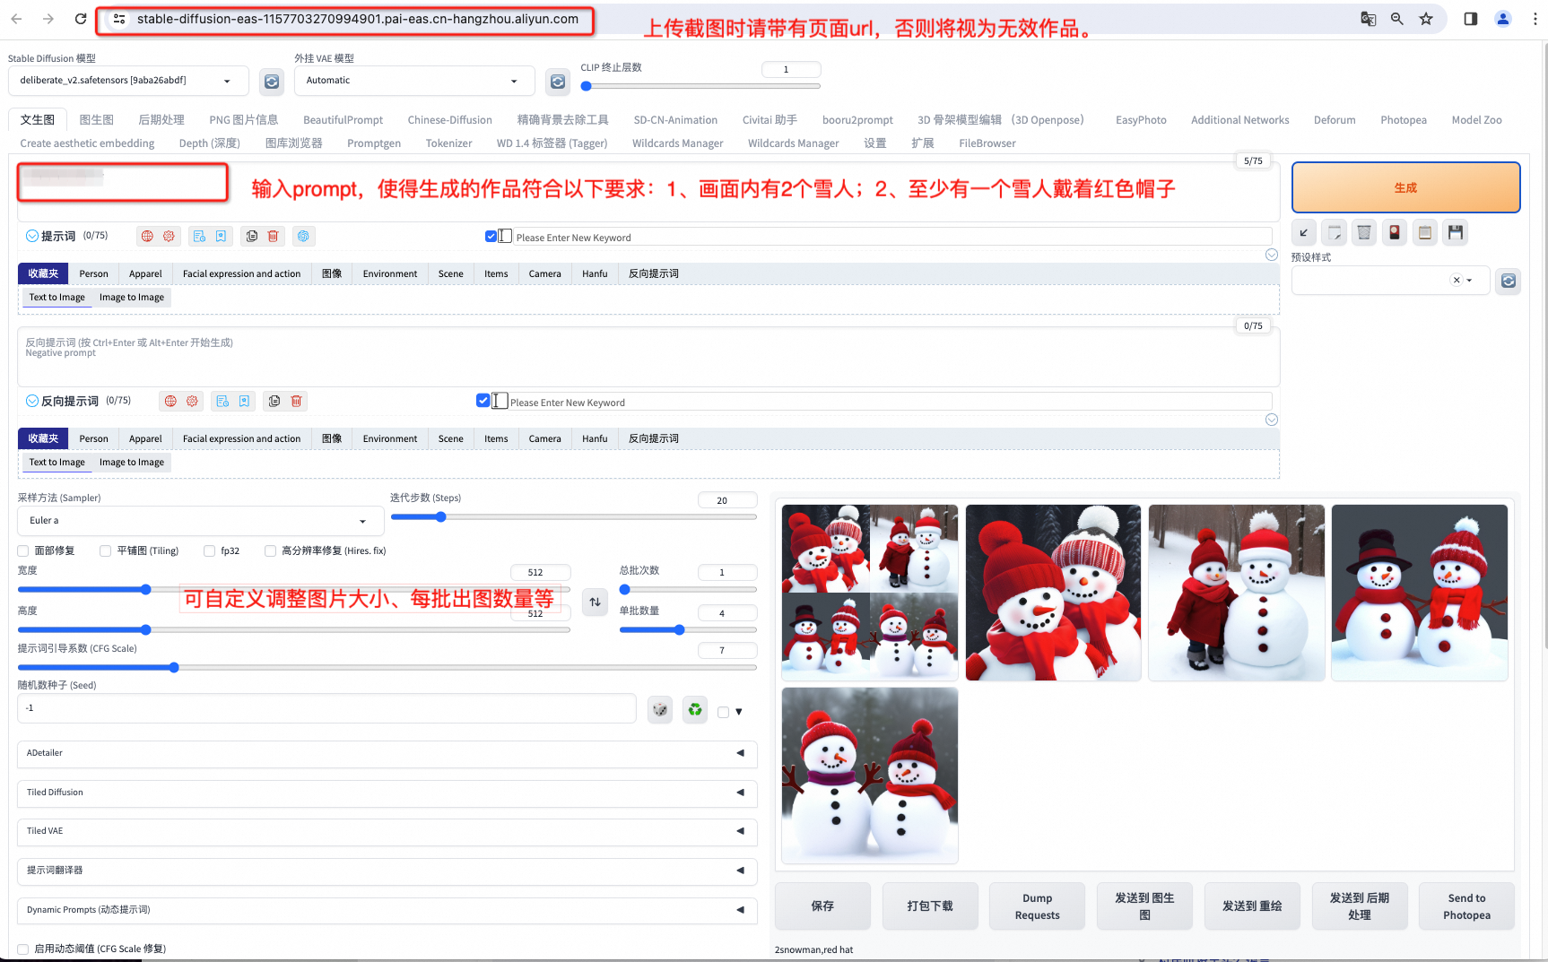The height and width of the screenshot is (962, 1548).
Task: Select the Hanfu prompt category tab
Action: pos(595,273)
